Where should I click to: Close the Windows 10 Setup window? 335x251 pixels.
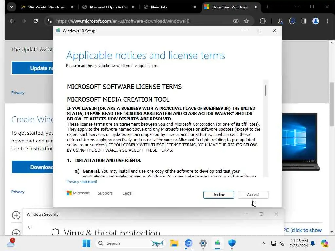(x=274, y=31)
